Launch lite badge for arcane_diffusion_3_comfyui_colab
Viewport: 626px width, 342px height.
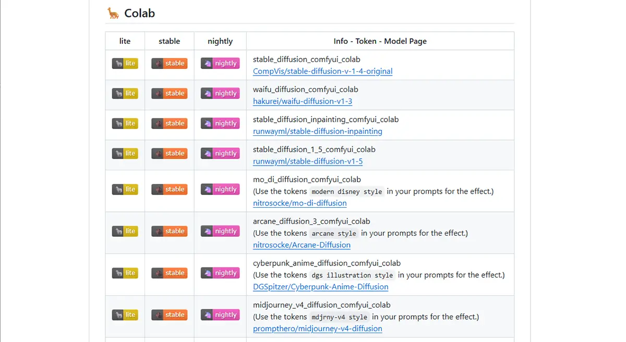(125, 231)
